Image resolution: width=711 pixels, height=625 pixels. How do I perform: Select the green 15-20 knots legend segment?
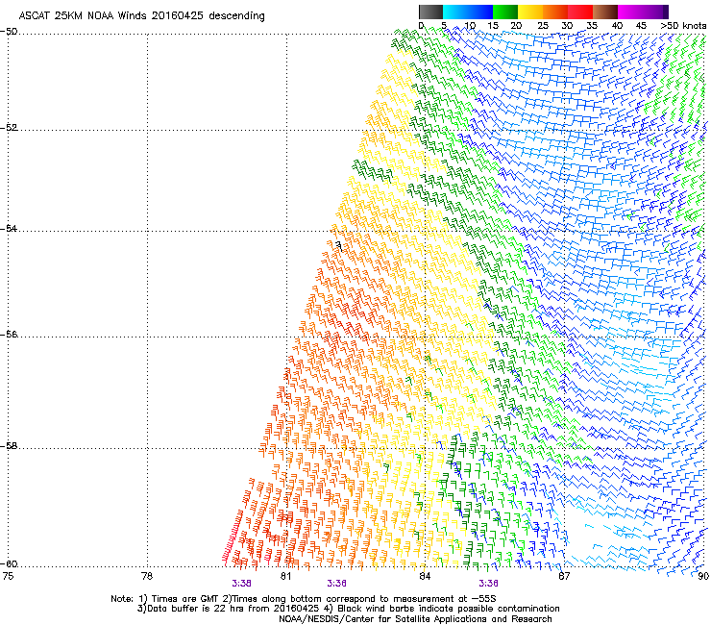pos(505,12)
